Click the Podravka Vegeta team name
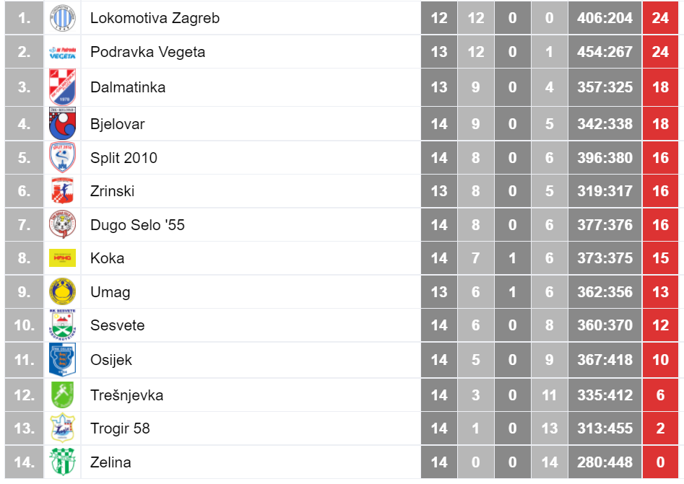This screenshot has width=684, height=484. [x=147, y=52]
